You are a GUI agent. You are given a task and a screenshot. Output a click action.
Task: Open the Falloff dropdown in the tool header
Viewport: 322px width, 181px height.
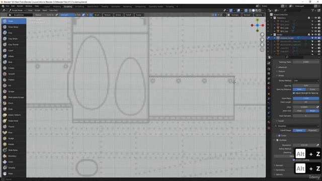pos(129,15)
